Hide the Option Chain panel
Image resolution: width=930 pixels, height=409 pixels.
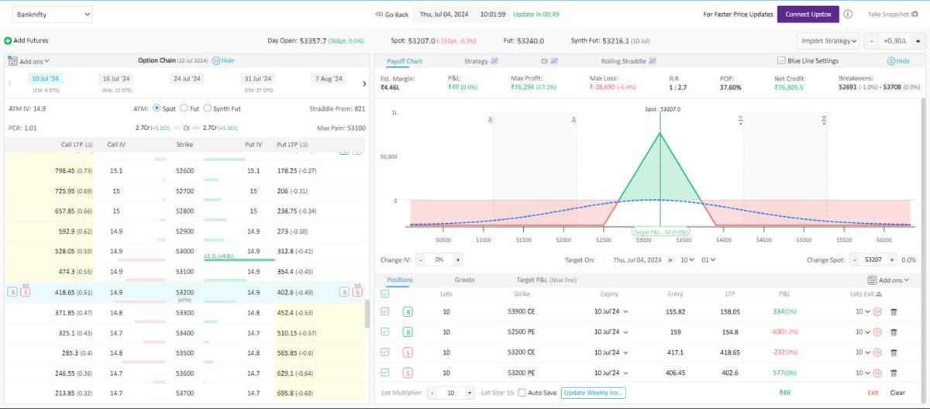(x=223, y=60)
